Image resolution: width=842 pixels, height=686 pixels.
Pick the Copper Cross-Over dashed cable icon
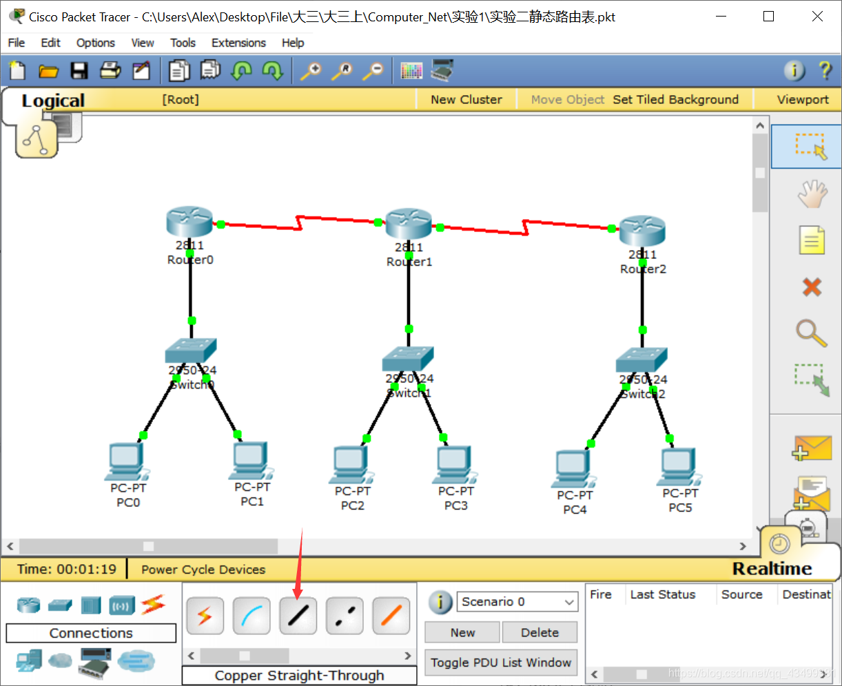(345, 616)
